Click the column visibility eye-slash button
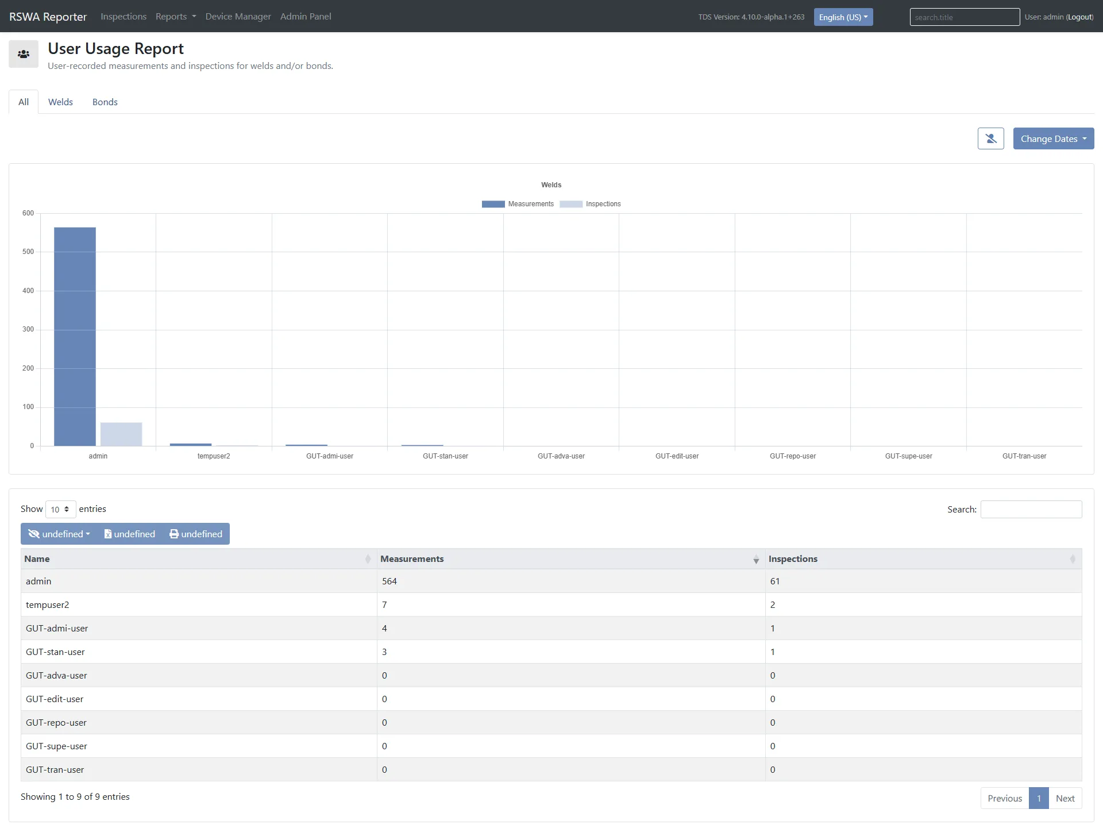1103x836 pixels. point(59,534)
